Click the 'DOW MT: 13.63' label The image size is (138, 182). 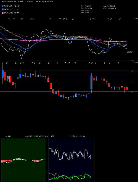12,9
